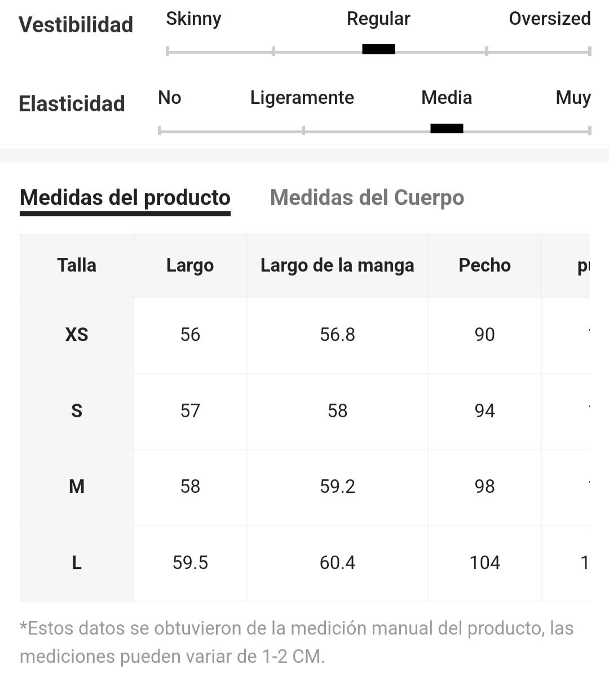Click the Ligeramente elasticity label
Screen dimensions: 609x678
302,98
